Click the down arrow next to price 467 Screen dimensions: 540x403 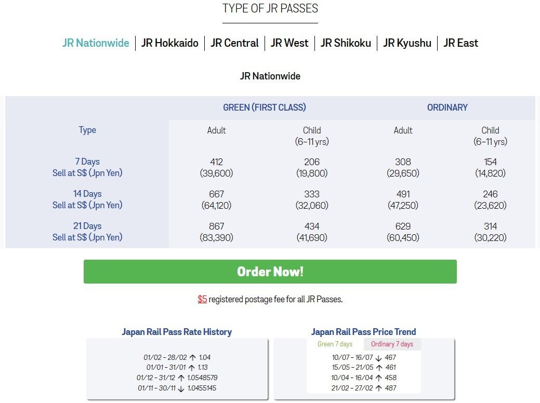(x=378, y=358)
